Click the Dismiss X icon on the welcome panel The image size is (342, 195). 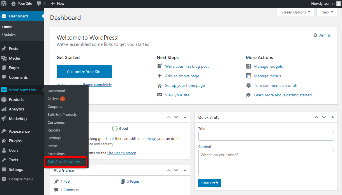click(315, 35)
